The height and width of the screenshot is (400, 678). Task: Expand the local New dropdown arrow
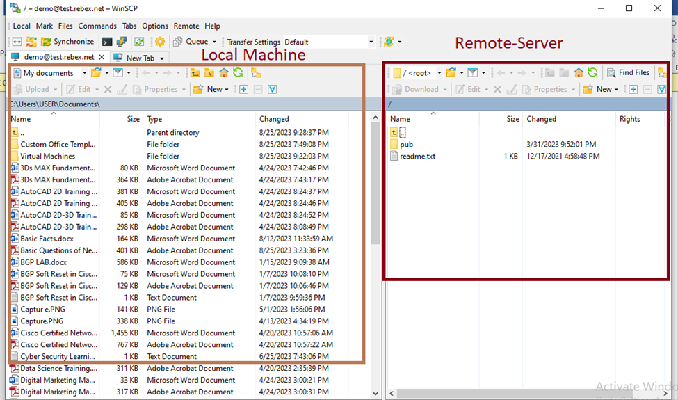click(x=227, y=90)
